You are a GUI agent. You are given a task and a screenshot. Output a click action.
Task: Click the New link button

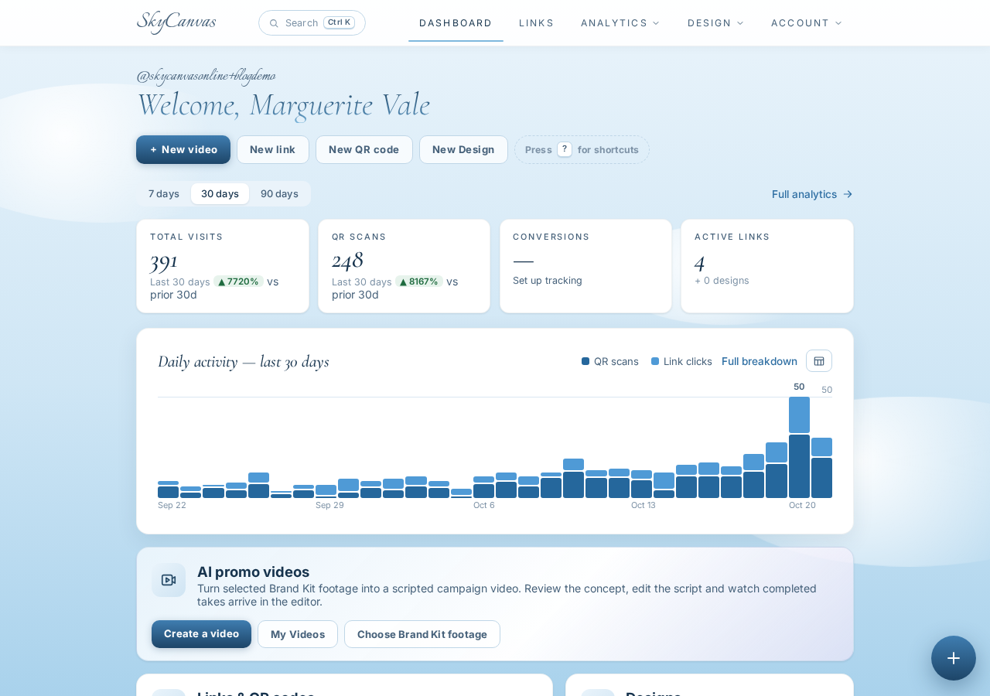273,150
